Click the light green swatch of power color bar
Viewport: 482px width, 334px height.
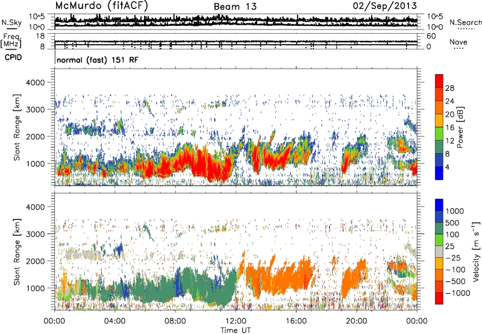coord(439,134)
